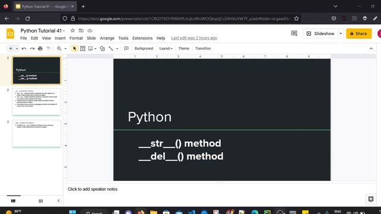Choose the Select arrow cursor tool

click(x=74, y=49)
